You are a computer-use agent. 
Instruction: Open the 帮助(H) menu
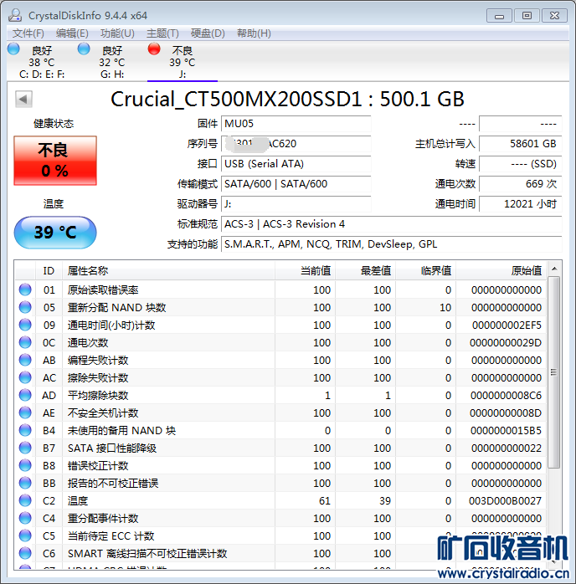click(254, 33)
